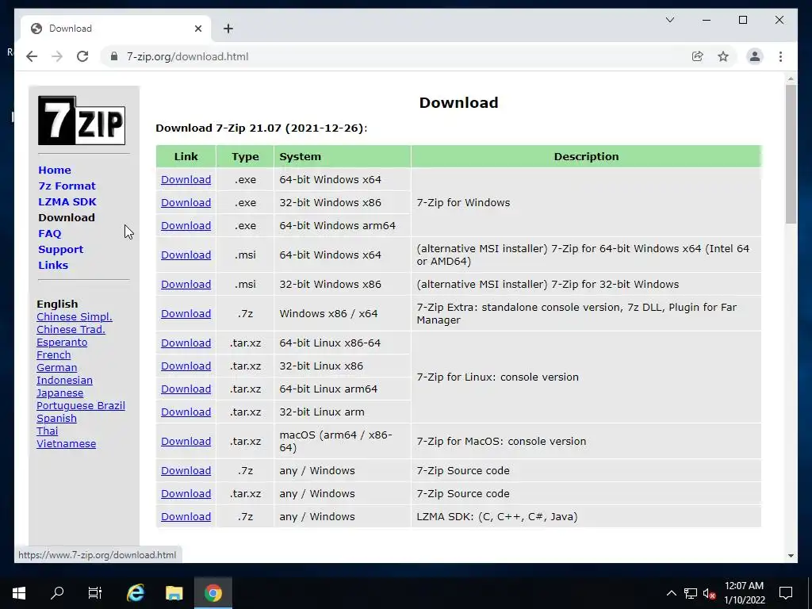Switch language to Thai
The width and height of the screenshot is (812, 609).
coord(47,431)
